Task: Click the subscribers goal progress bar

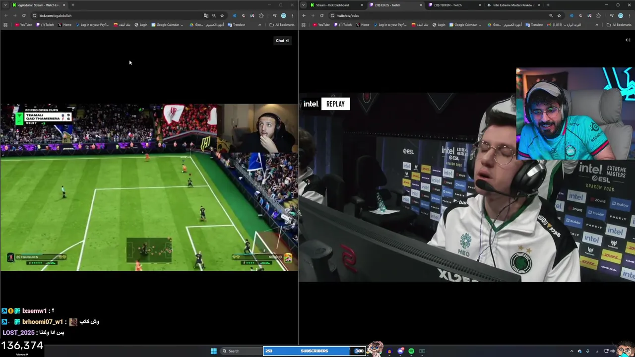Action: pos(314,351)
